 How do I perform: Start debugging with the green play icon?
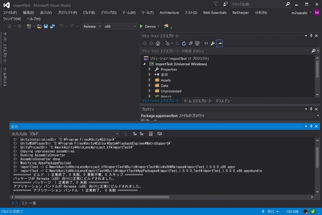(x=141, y=26)
